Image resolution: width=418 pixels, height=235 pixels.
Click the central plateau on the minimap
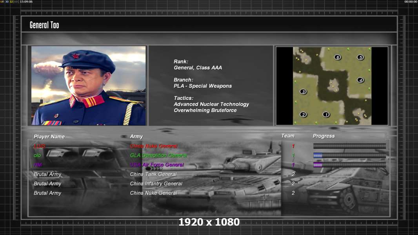(333, 85)
